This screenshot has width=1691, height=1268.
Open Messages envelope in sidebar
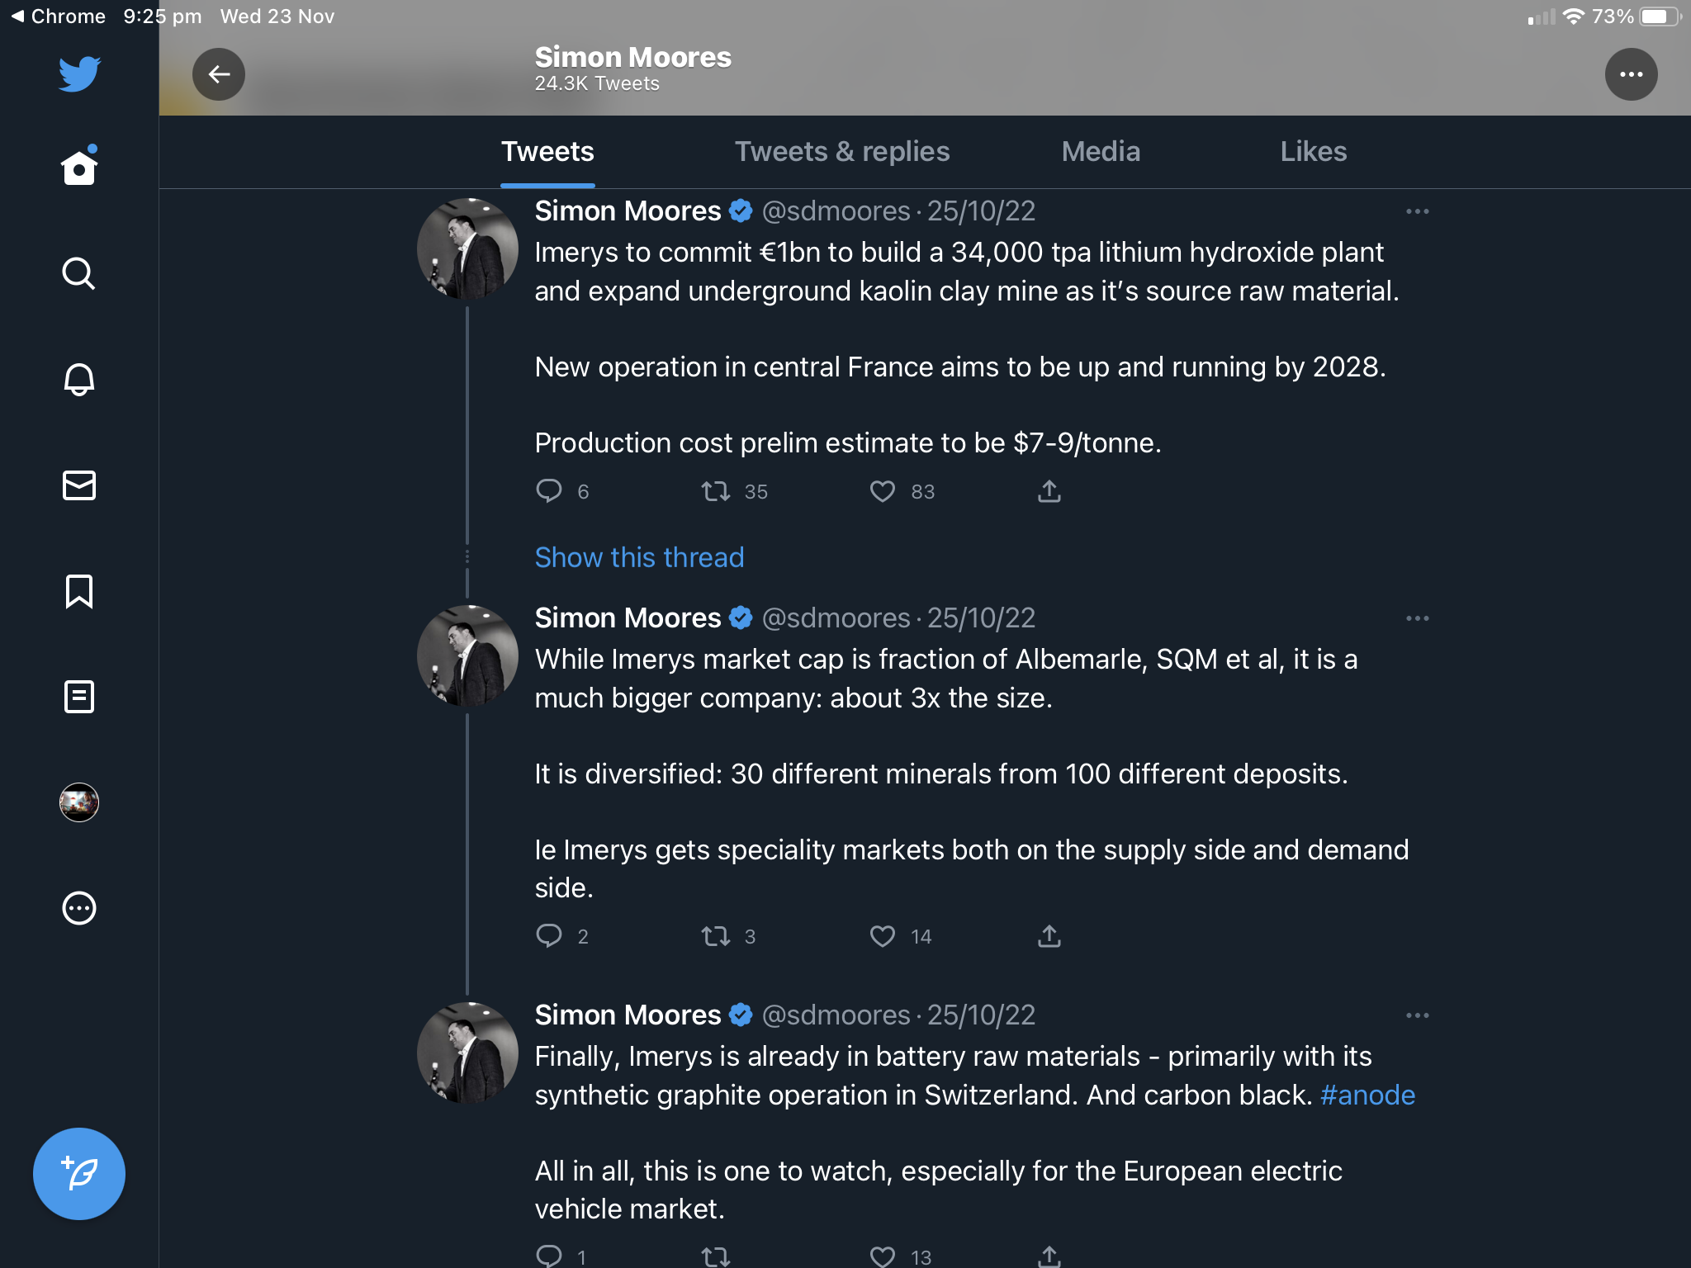pyautogui.click(x=79, y=485)
